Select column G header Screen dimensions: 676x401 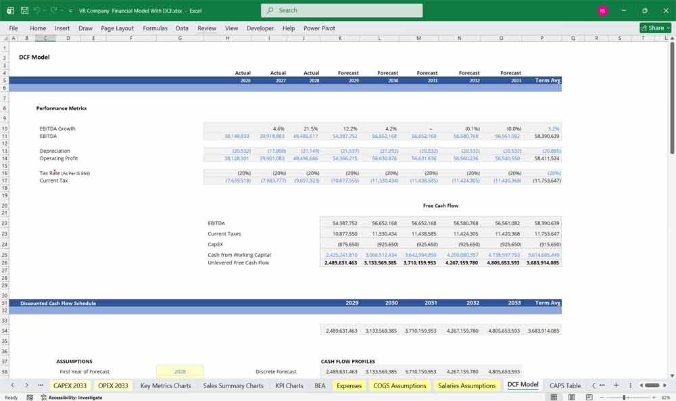pyautogui.click(x=180, y=38)
